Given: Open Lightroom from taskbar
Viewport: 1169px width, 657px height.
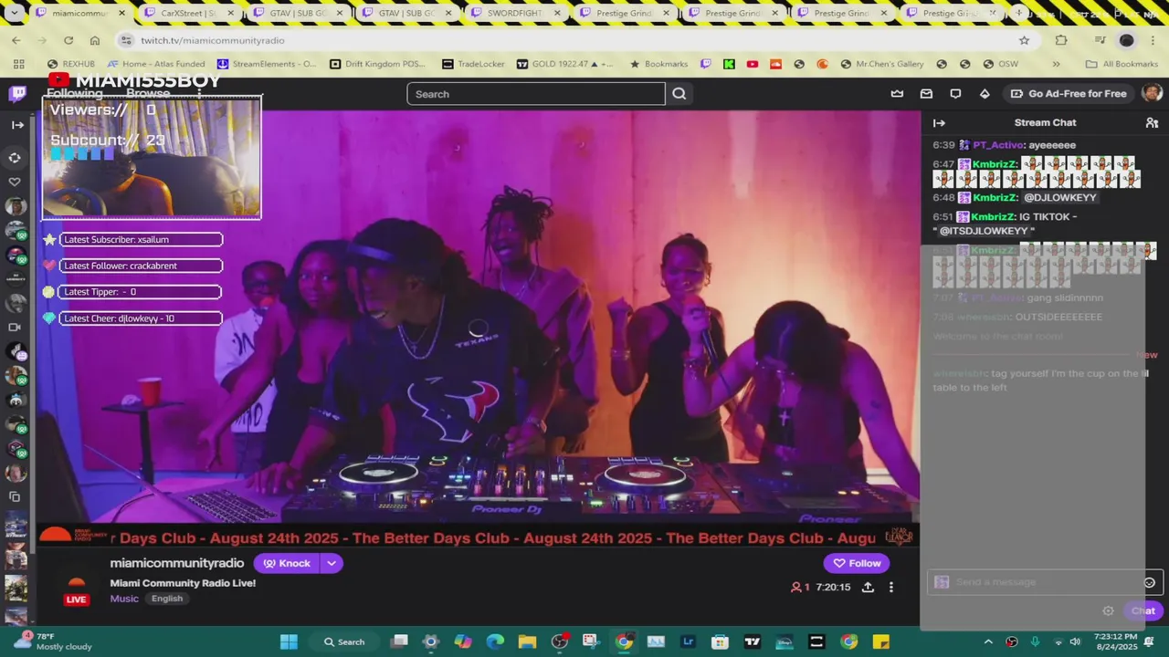Looking at the screenshot, I should point(688,641).
